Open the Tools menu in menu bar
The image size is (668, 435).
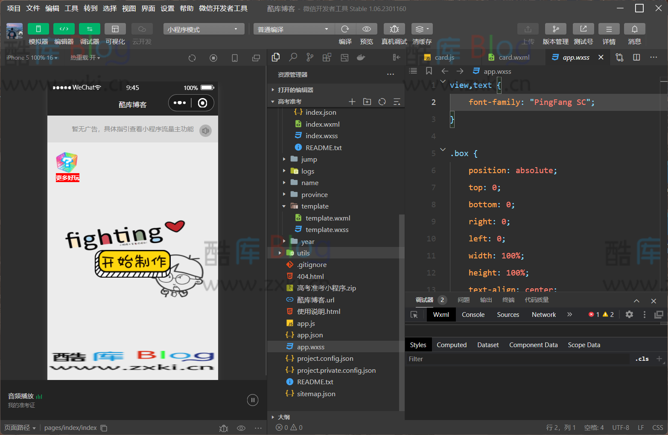[71, 9]
